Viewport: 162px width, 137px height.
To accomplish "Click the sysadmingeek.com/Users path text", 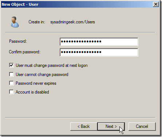I will point(72,22).
